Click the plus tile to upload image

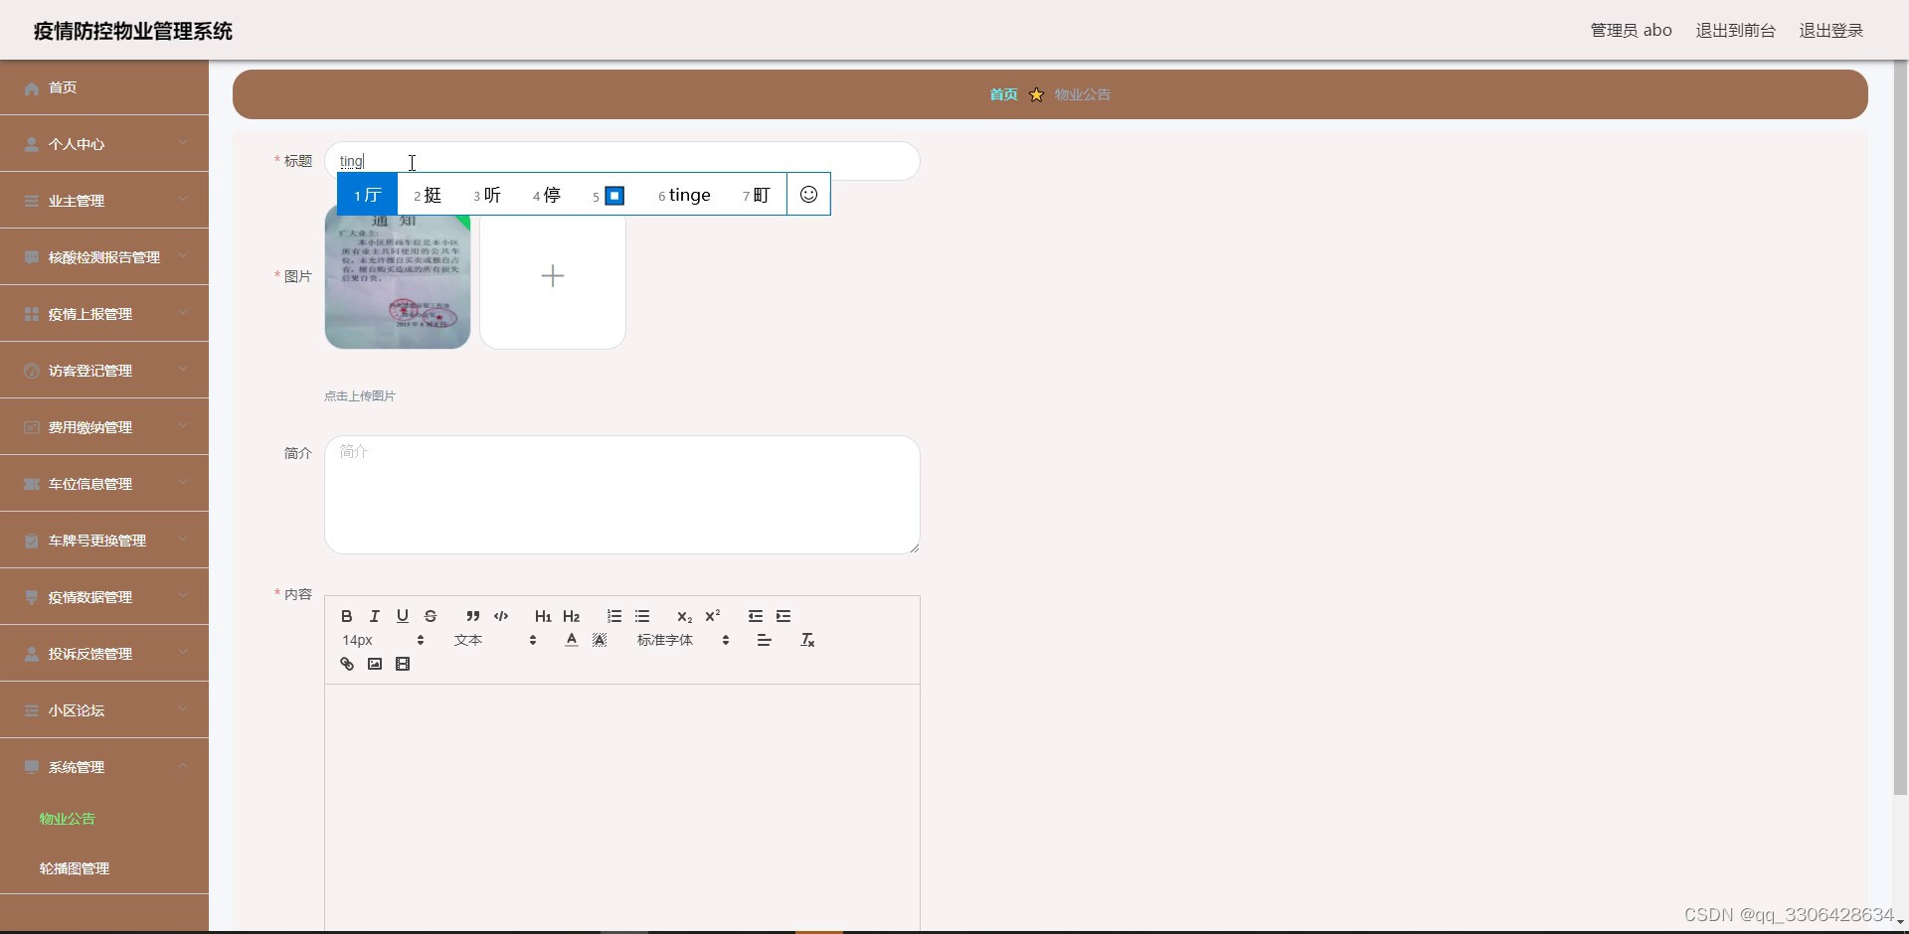coord(553,276)
